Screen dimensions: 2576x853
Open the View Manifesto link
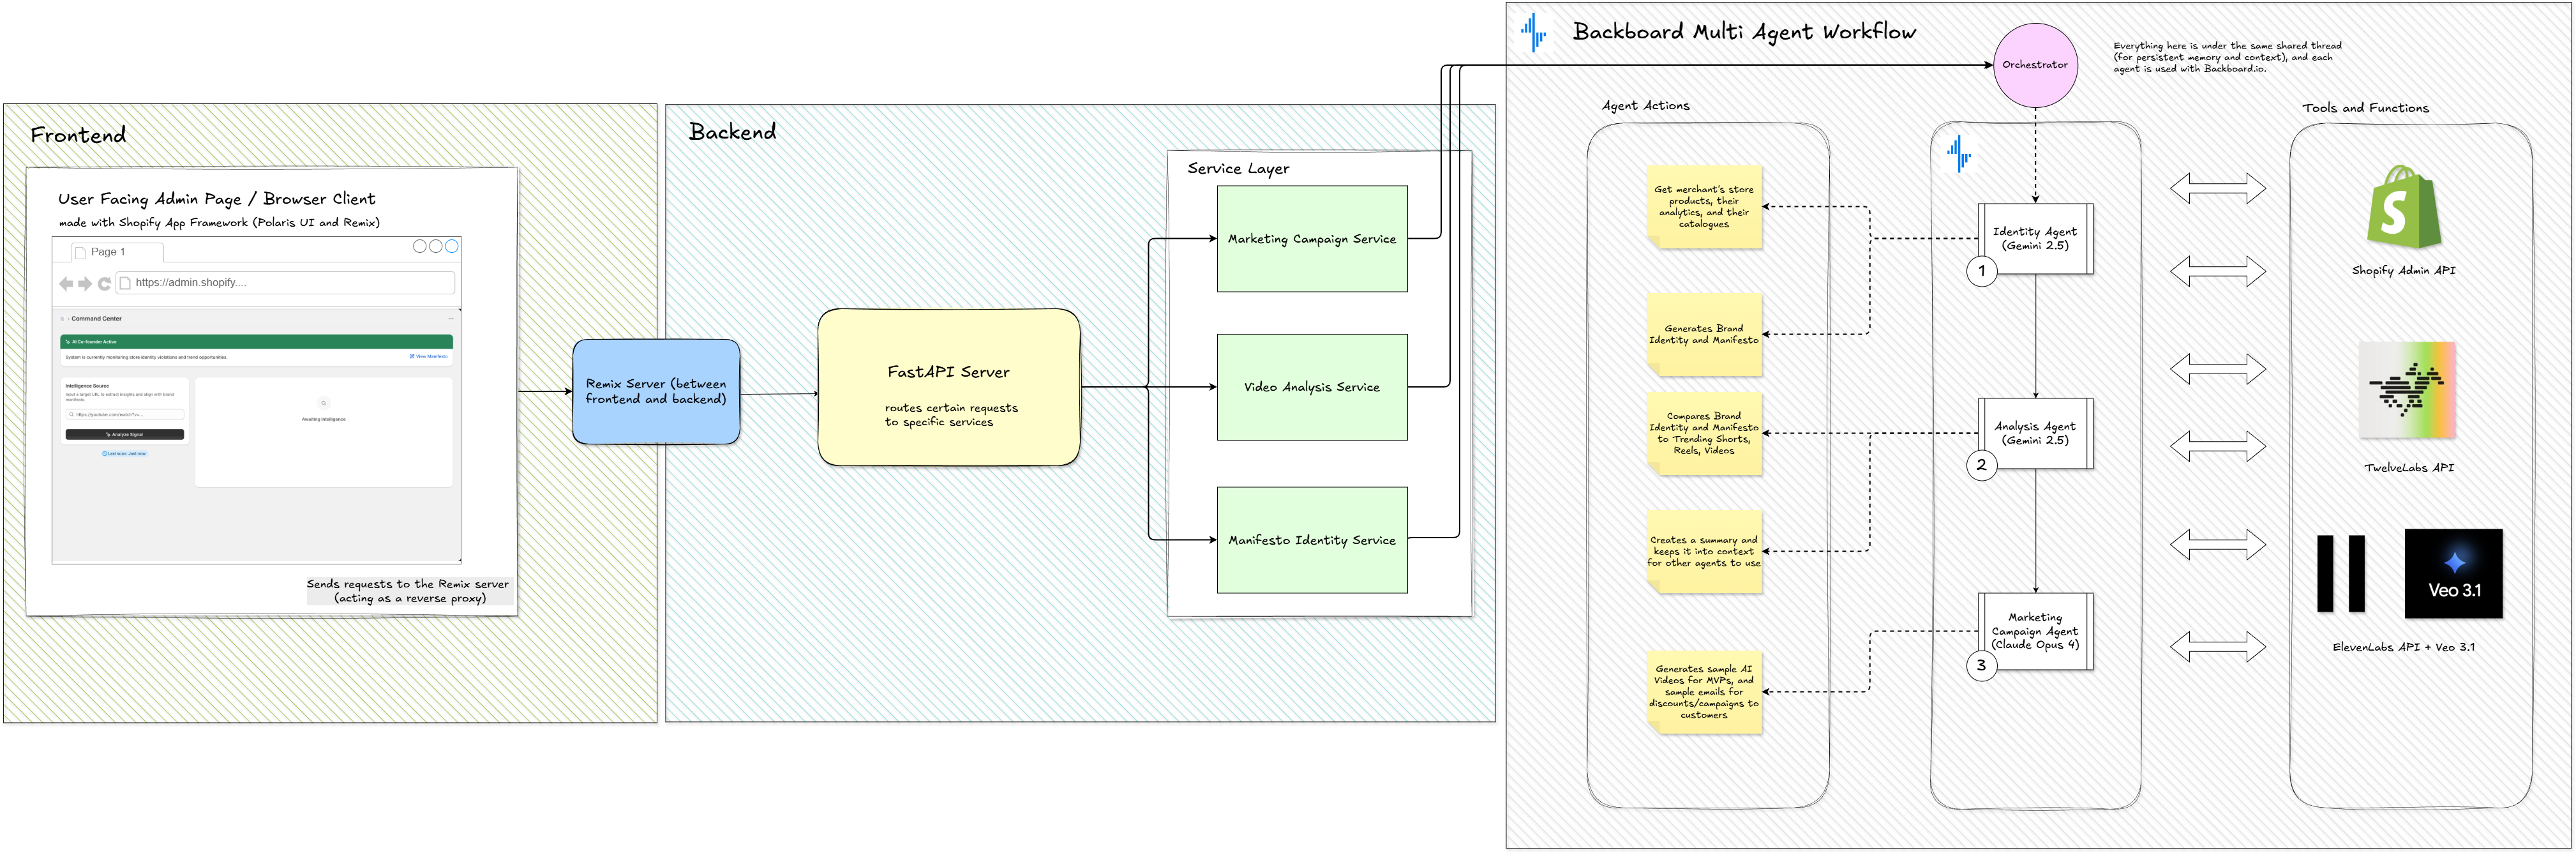pos(430,356)
